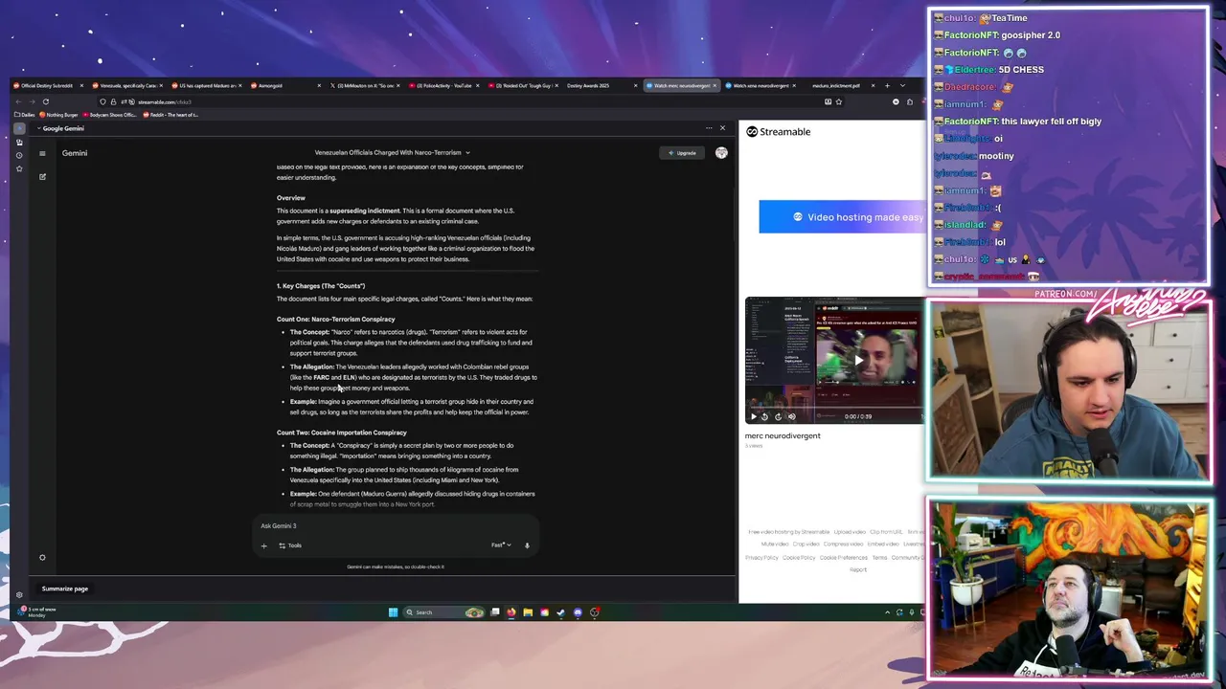Click the Privacy Policy footer link
This screenshot has width=1226, height=689.
pos(761,558)
